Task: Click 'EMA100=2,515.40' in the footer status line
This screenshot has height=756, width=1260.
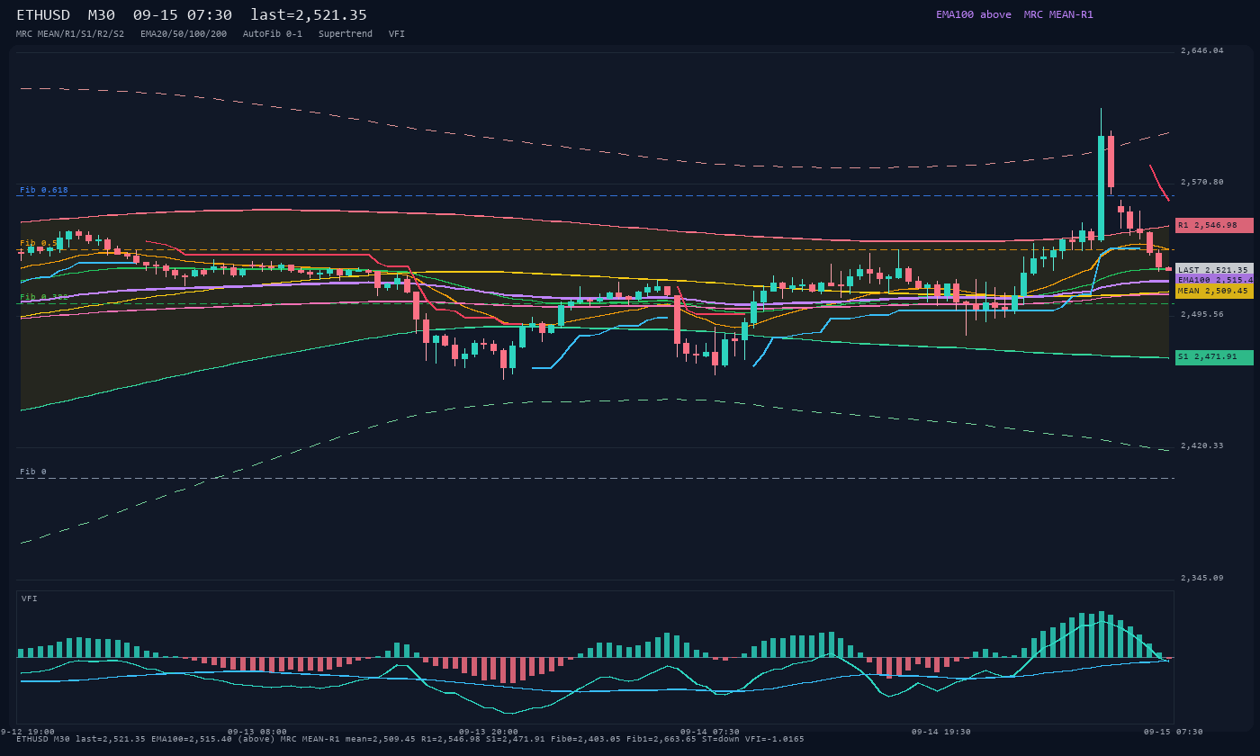Action: [x=193, y=739]
